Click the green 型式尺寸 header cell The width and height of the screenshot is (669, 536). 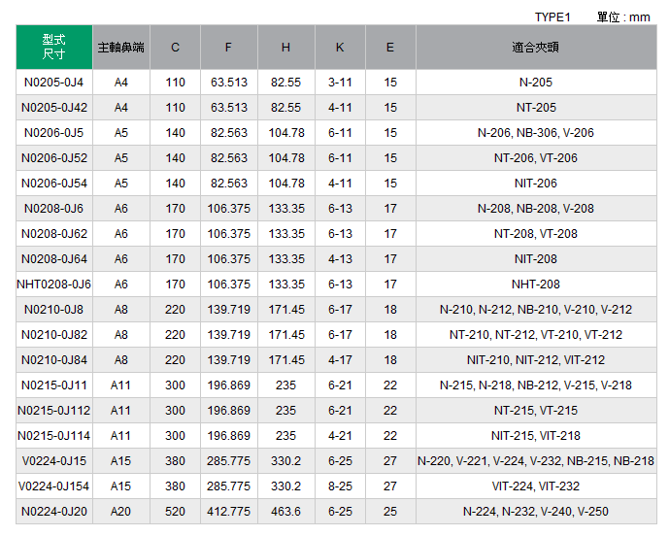(54, 47)
